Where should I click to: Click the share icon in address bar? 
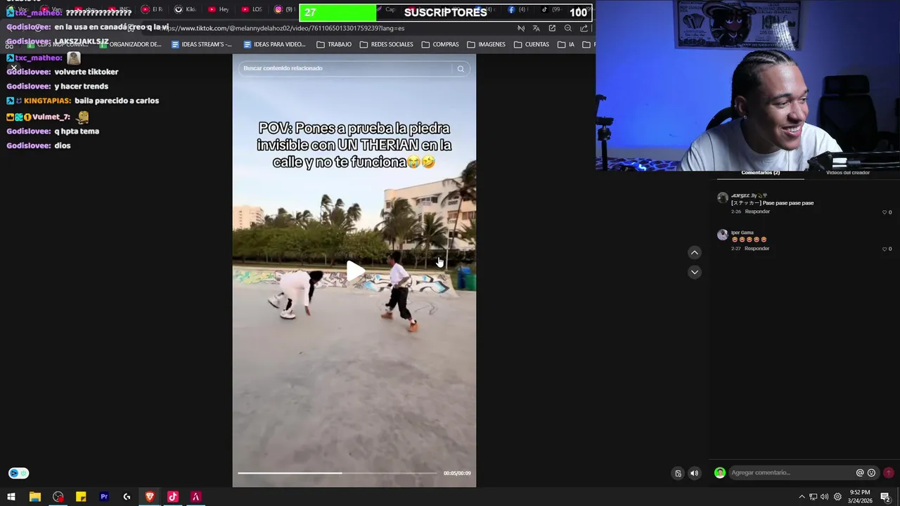[x=584, y=28]
